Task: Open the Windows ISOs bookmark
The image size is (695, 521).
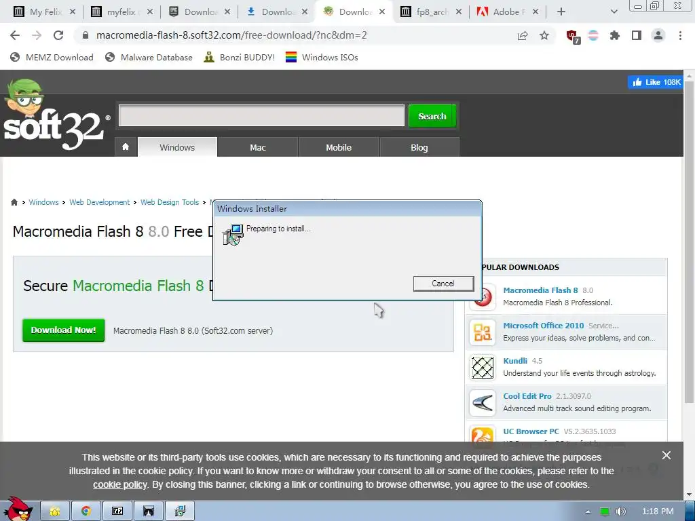Action: click(322, 57)
